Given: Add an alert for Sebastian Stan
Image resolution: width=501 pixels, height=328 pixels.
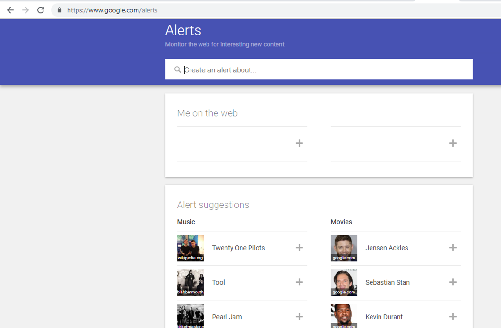Looking at the screenshot, I should click(x=453, y=282).
